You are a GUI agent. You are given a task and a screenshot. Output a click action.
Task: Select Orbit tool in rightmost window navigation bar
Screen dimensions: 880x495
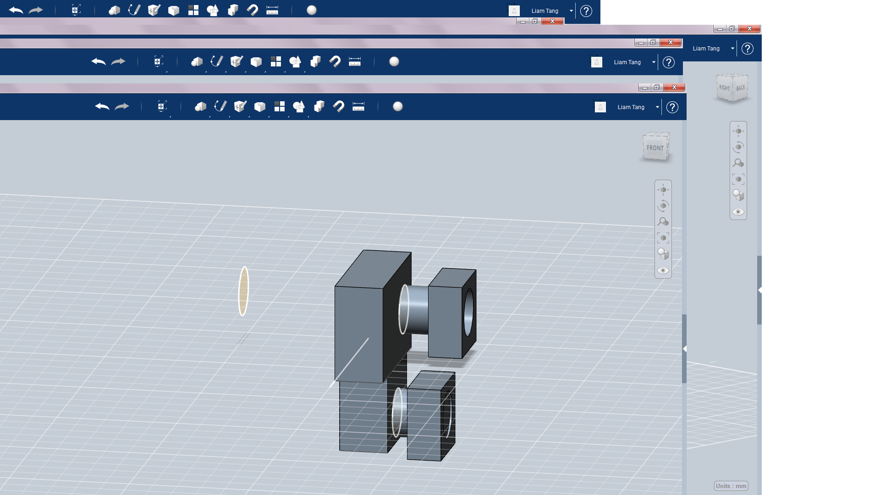point(738,147)
